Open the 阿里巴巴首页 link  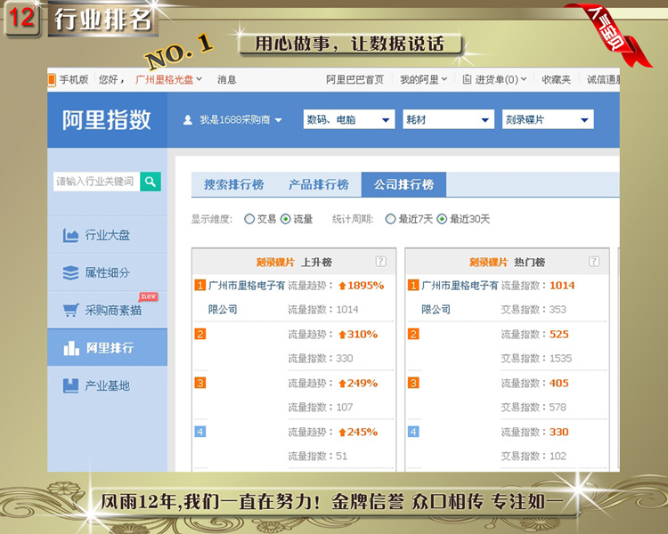coord(354,79)
